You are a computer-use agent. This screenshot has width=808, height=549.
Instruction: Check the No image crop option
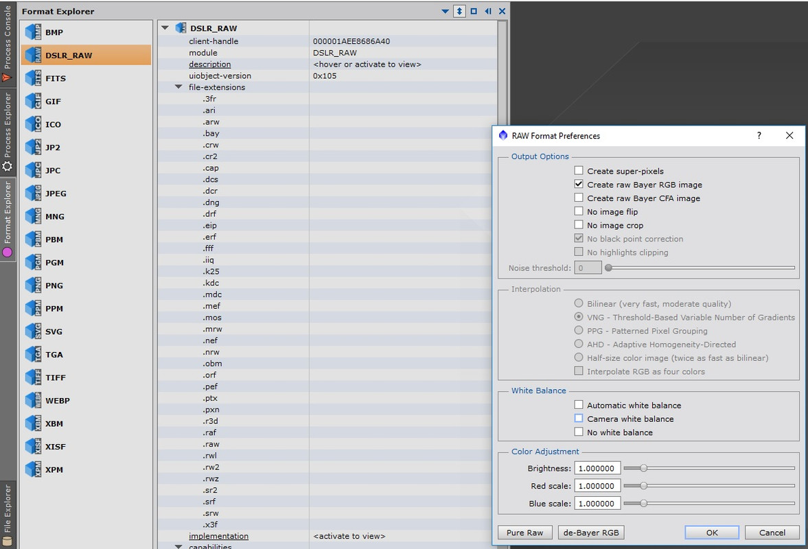[579, 224]
